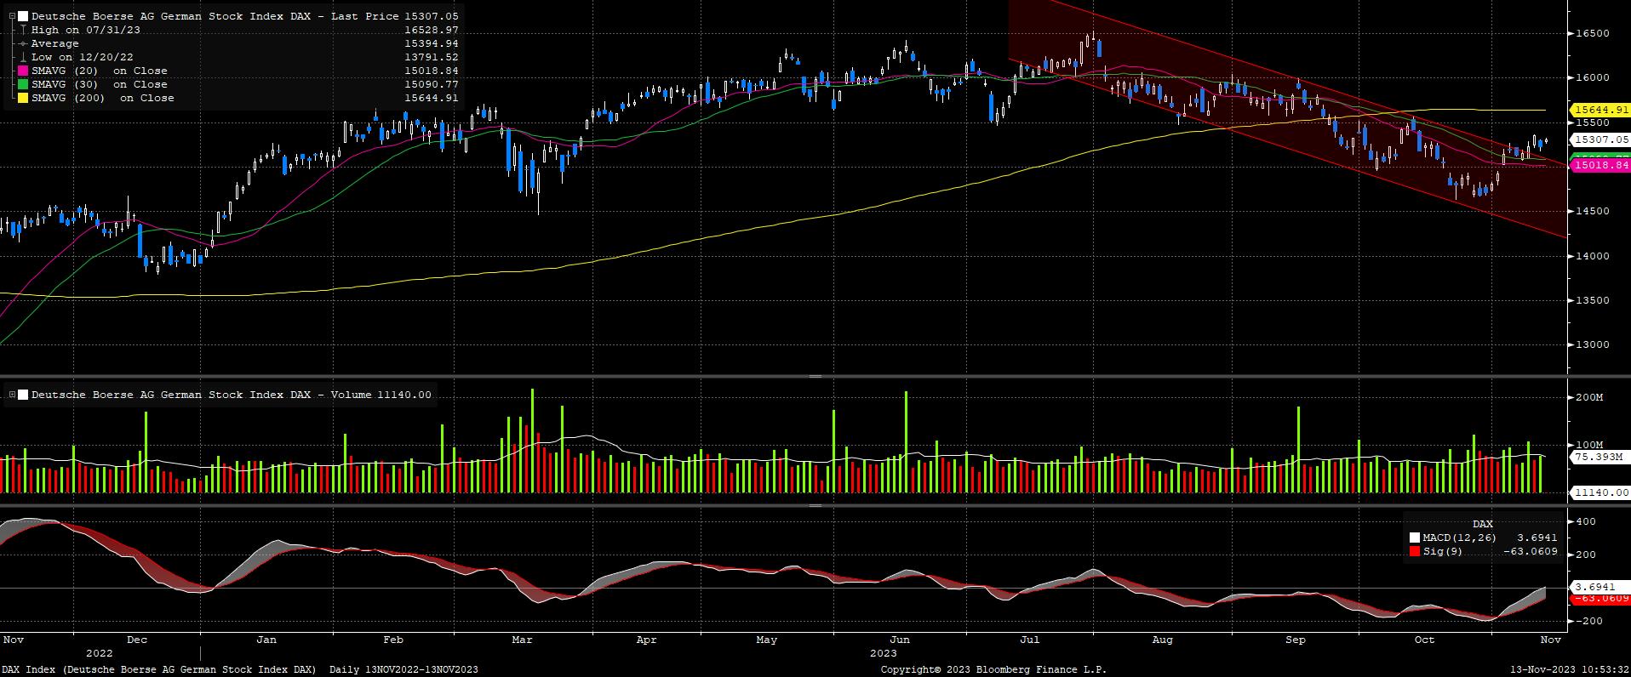1631x677 pixels.
Task: Click the yellow 15644.91 axis price label
Action: [1600, 111]
